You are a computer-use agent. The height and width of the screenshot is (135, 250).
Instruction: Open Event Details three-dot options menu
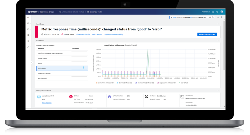coord(218,24)
